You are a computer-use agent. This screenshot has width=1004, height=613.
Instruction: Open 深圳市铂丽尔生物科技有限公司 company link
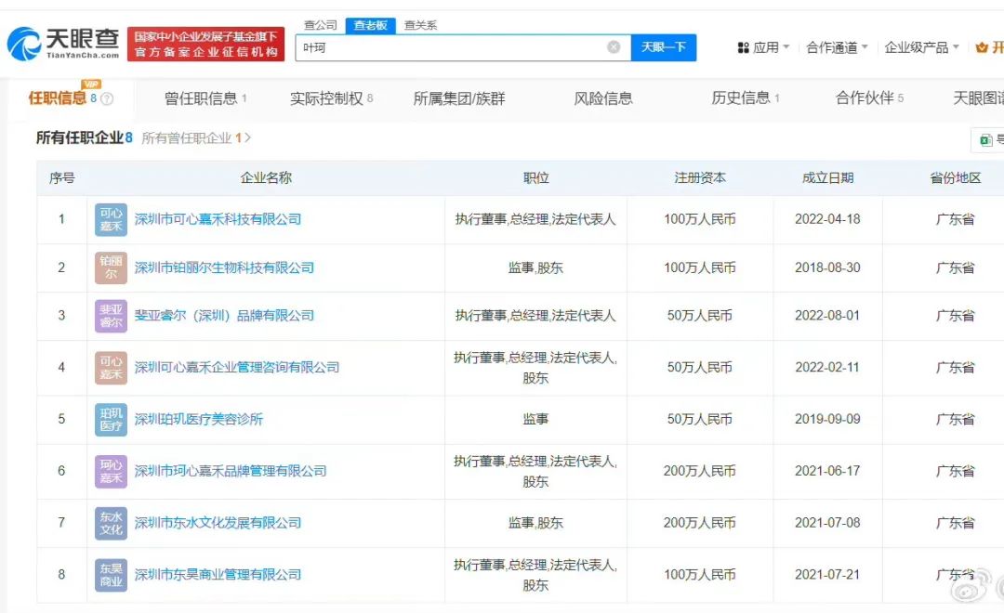(x=224, y=267)
